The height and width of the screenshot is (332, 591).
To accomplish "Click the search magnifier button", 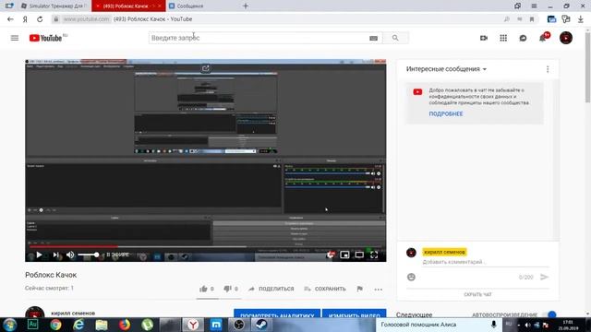I will point(395,38).
